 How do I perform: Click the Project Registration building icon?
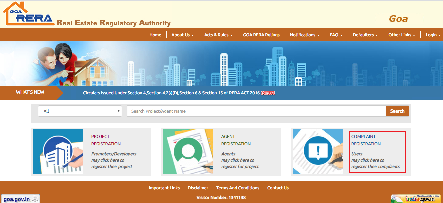(x=58, y=151)
